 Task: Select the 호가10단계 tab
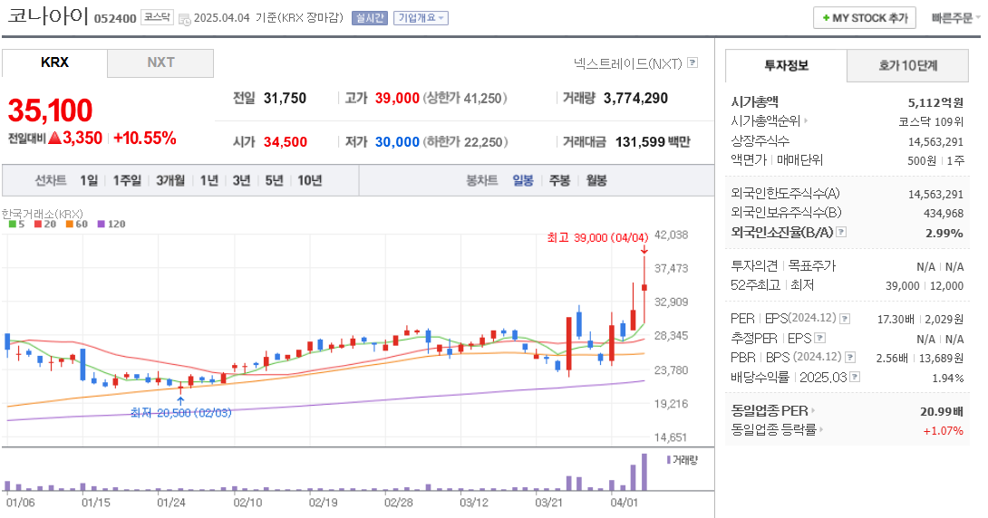tap(908, 65)
